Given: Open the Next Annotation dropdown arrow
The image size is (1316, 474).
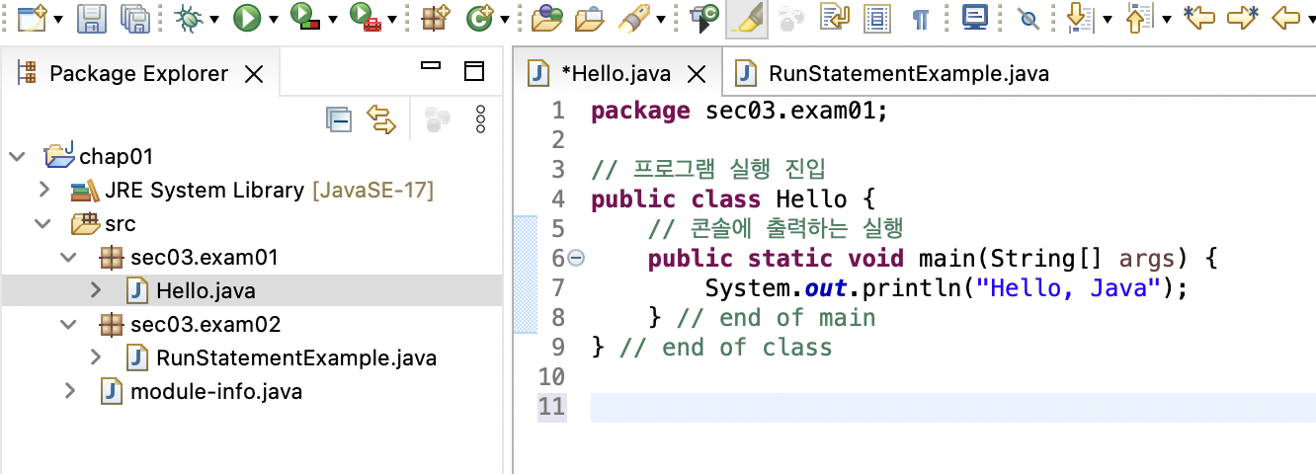Looking at the screenshot, I should click(x=1106, y=19).
